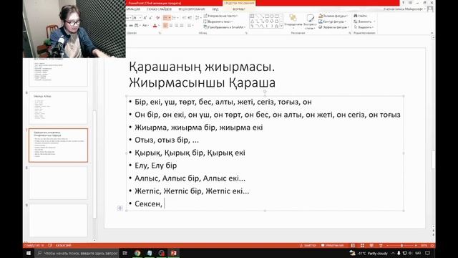This screenshot has width=458, height=258.
Task: Click the fit-slide-to-window icon
Action: (432, 245)
